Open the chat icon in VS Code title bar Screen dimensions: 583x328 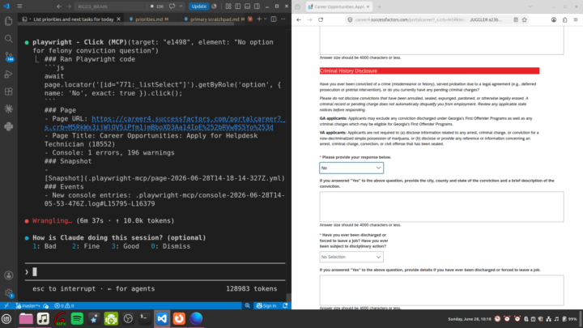[x=172, y=6]
